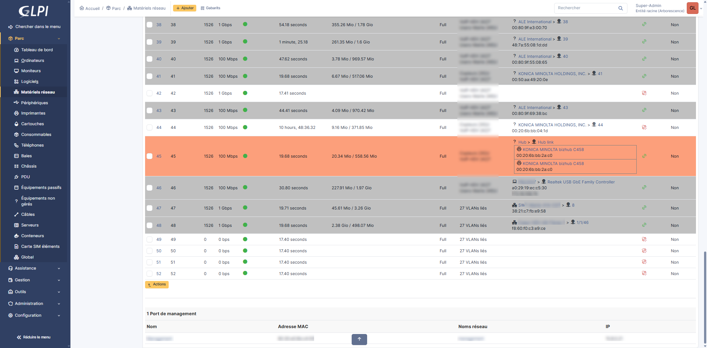Go to Ordinateurs in the sidebar
707x348 pixels.
point(32,60)
